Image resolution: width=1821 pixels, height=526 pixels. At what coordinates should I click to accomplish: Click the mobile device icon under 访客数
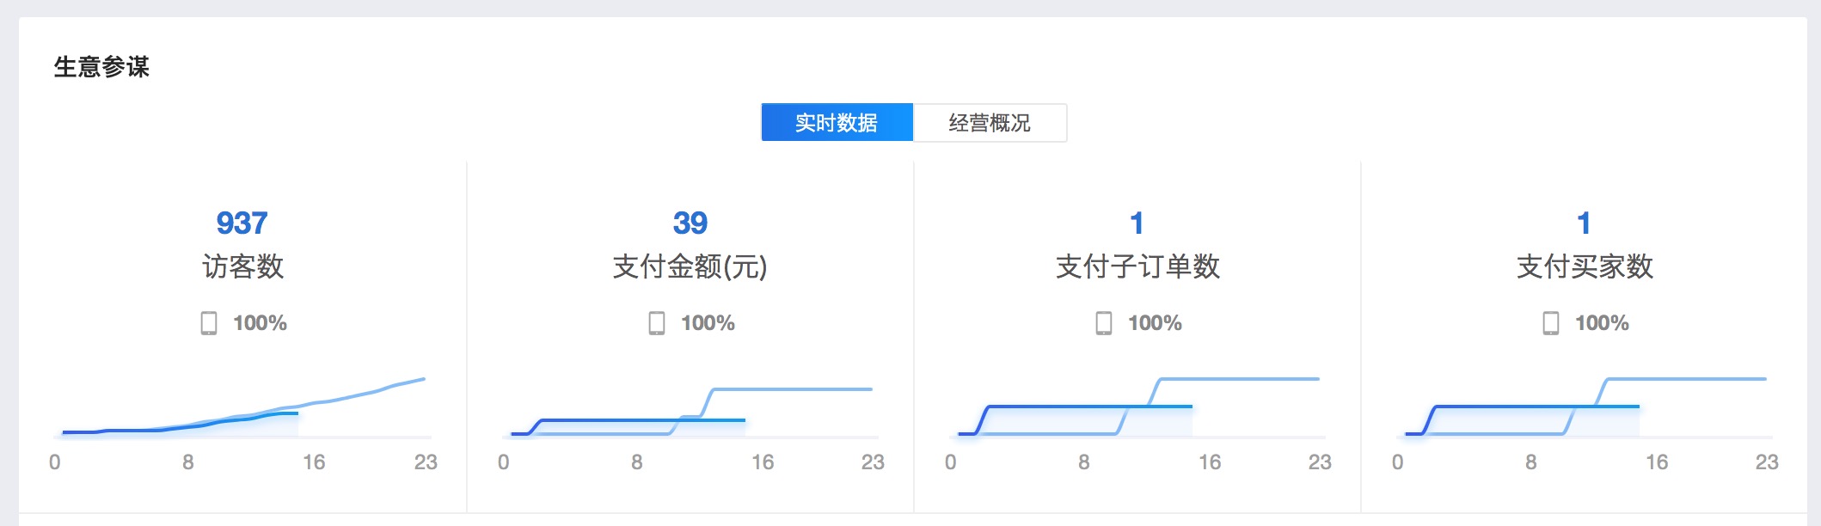click(209, 323)
